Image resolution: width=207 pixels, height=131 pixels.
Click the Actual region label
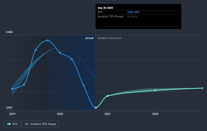[89, 38]
